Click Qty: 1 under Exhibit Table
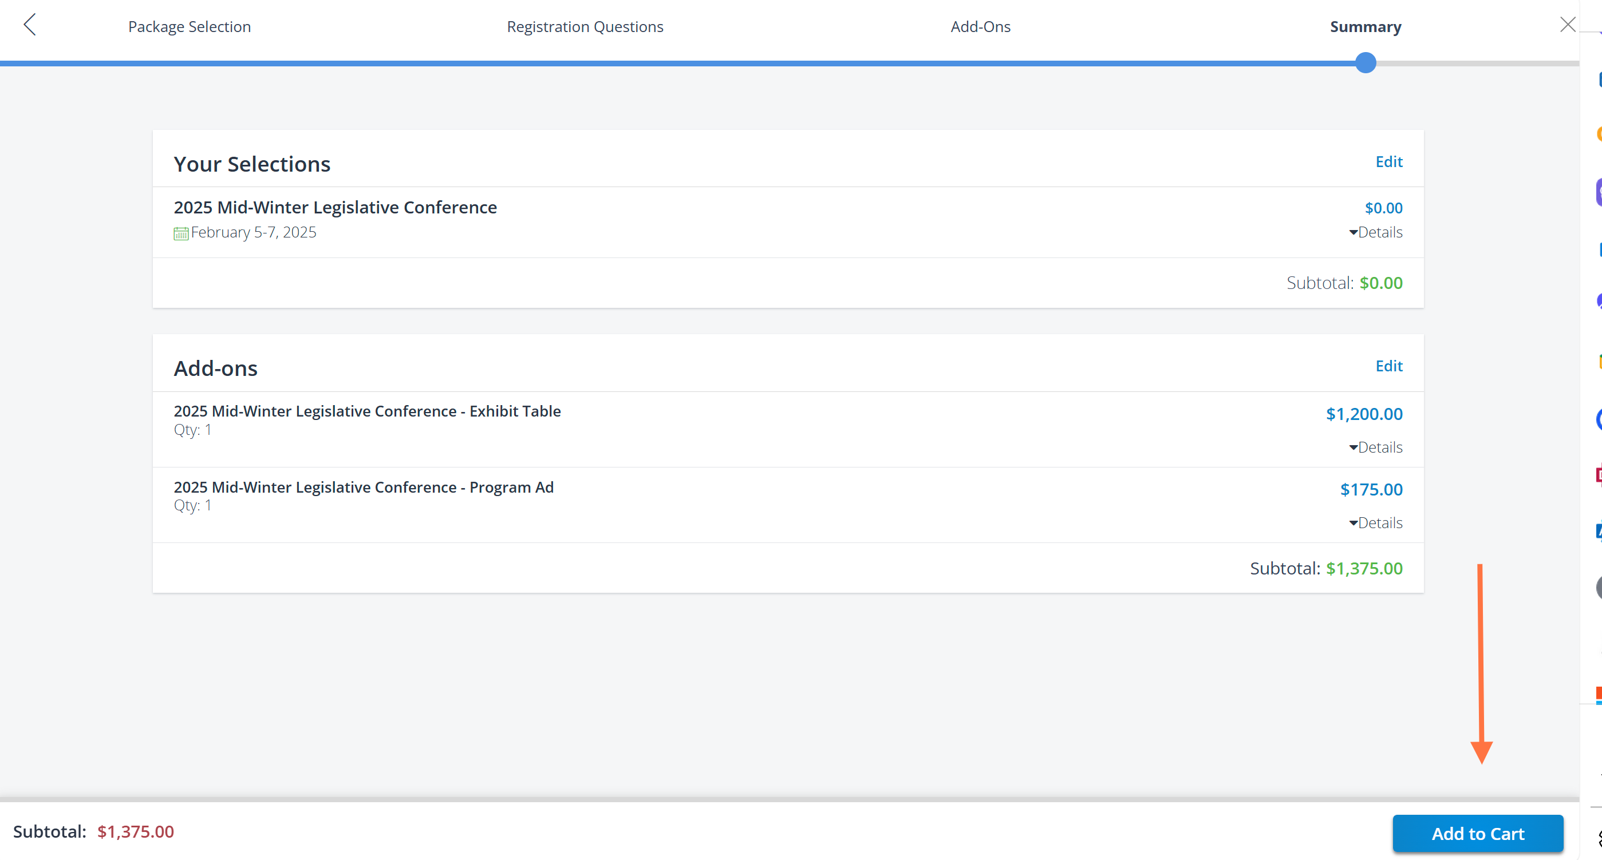Image resolution: width=1602 pixels, height=860 pixels. pos(193,430)
